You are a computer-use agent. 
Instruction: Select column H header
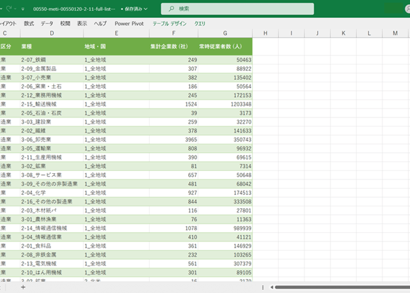tap(265, 33)
